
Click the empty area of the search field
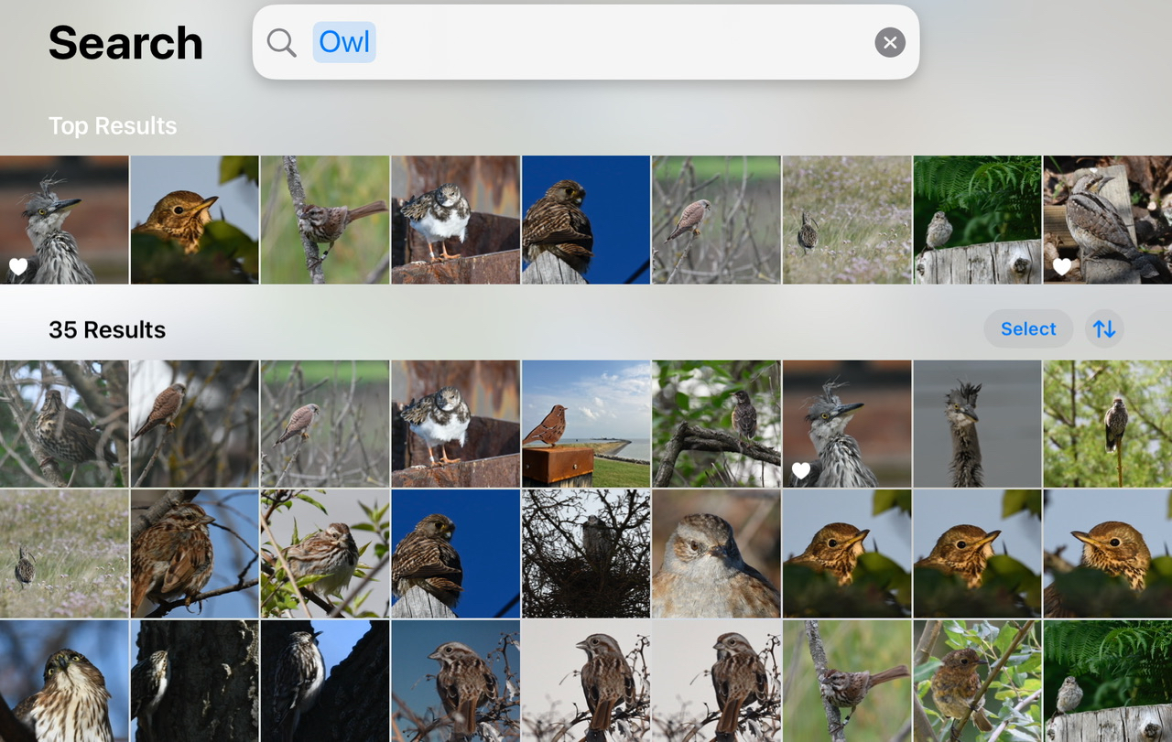(x=623, y=42)
